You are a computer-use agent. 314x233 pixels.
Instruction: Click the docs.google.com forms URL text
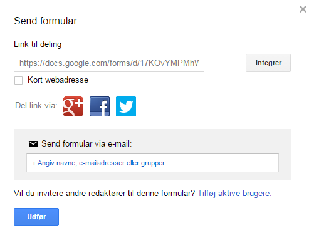109,63
